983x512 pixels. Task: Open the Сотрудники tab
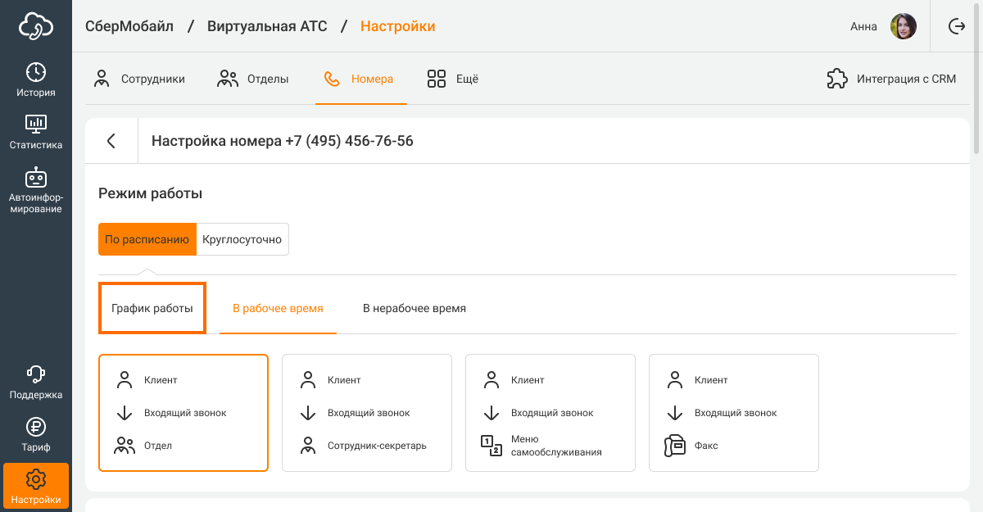139,79
